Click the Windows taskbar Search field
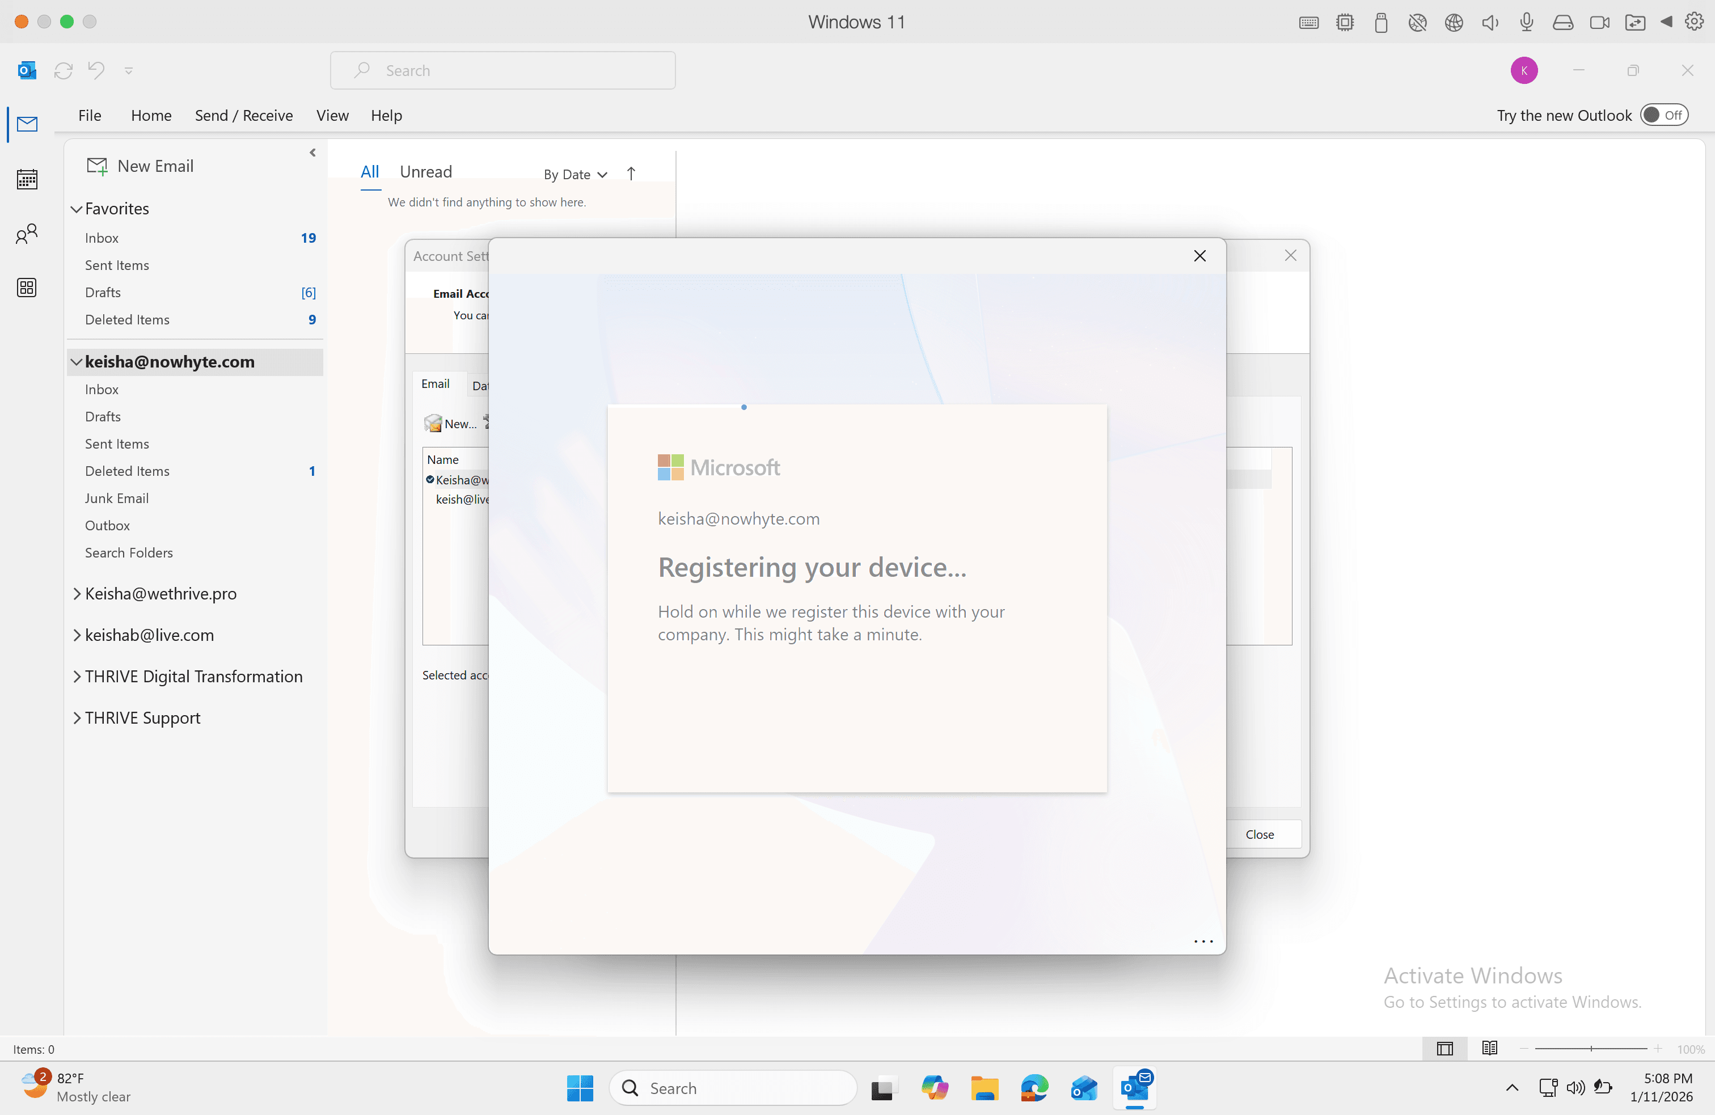The width and height of the screenshot is (1715, 1115). (x=733, y=1088)
